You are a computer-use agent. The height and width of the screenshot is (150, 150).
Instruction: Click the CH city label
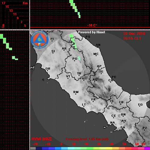[111, 80]
